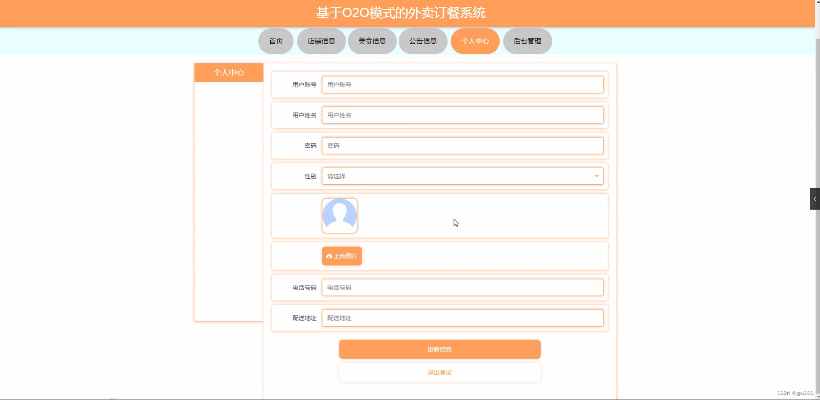Viewport: 820px width, 400px height.
Task: Click the dropdown arrow showing 请选择
Action: coord(596,176)
